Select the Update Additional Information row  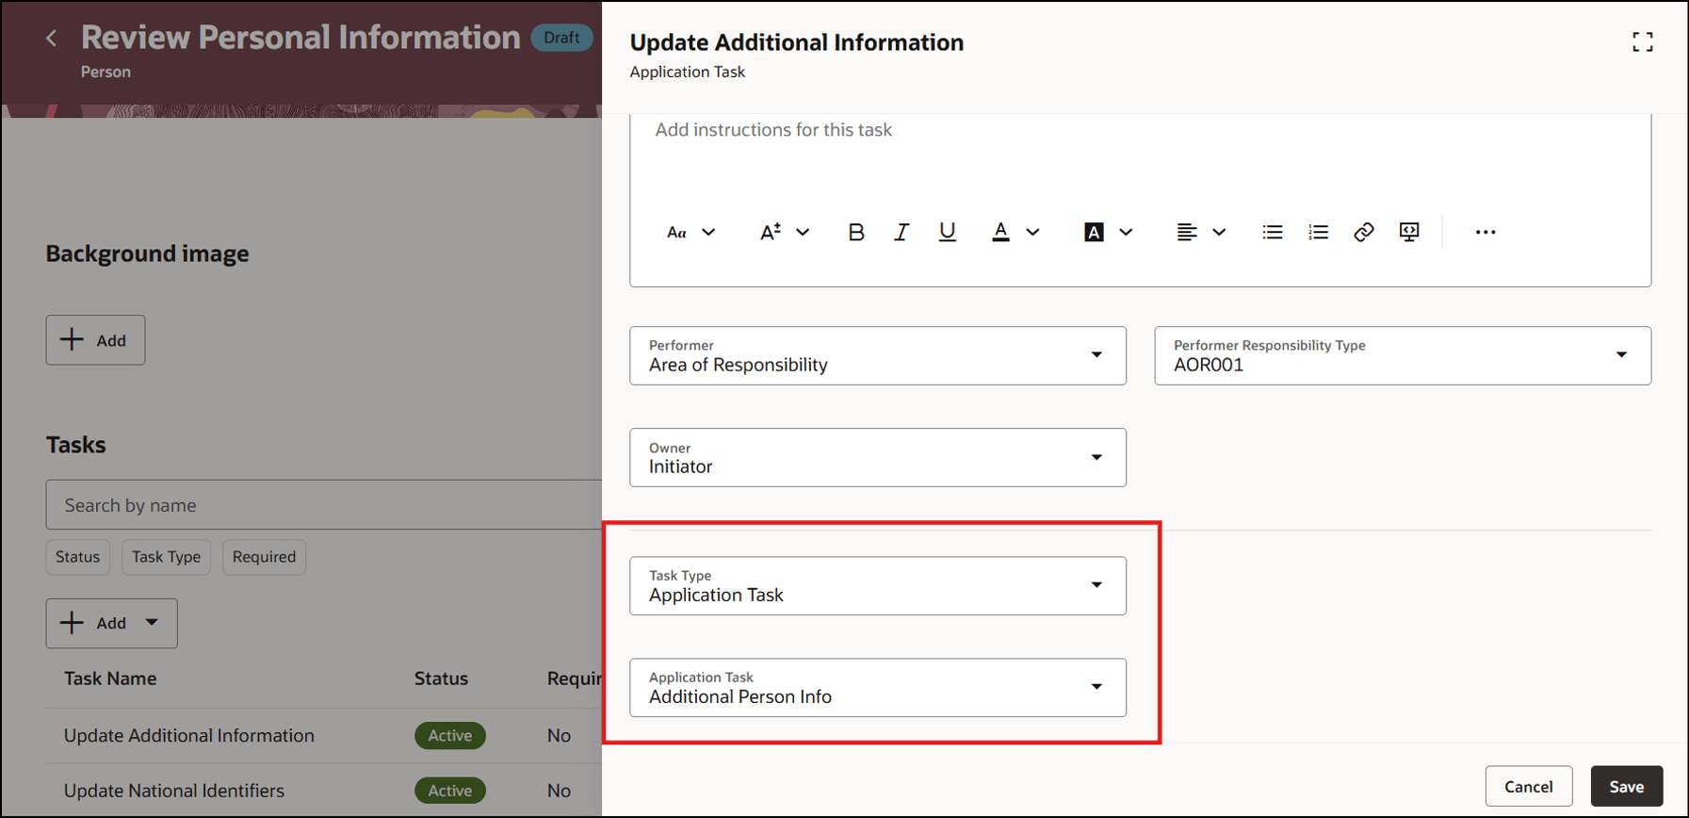323,735
